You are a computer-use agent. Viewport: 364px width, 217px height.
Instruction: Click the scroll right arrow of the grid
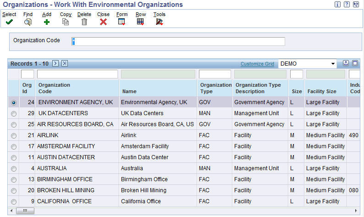(356, 211)
